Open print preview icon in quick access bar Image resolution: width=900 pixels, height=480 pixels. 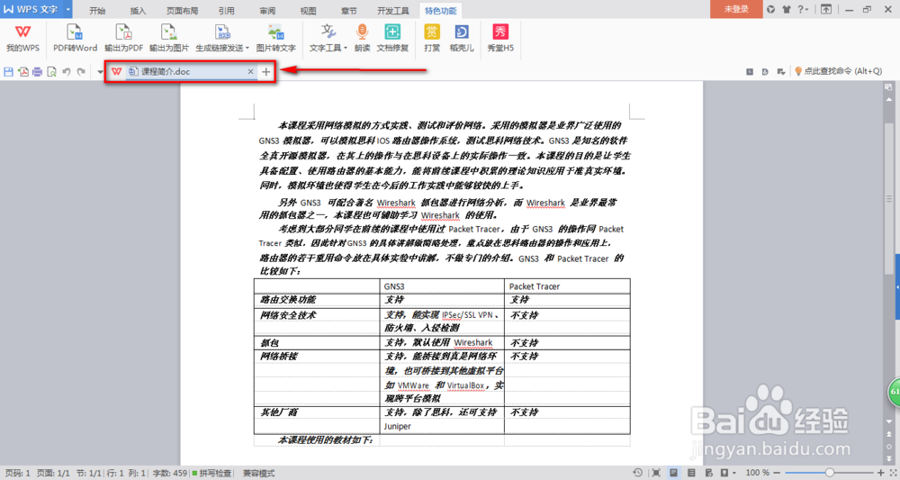tap(51, 72)
